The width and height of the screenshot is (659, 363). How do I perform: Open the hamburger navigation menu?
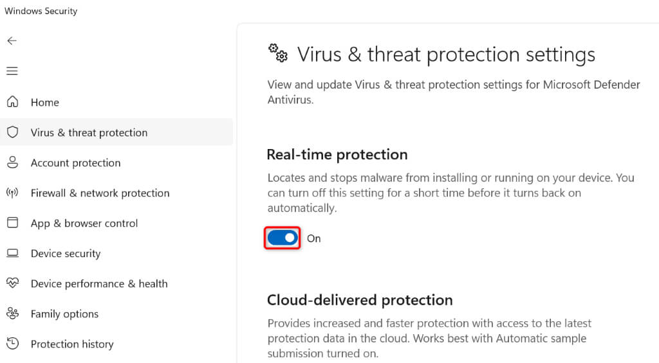coord(12,71)
